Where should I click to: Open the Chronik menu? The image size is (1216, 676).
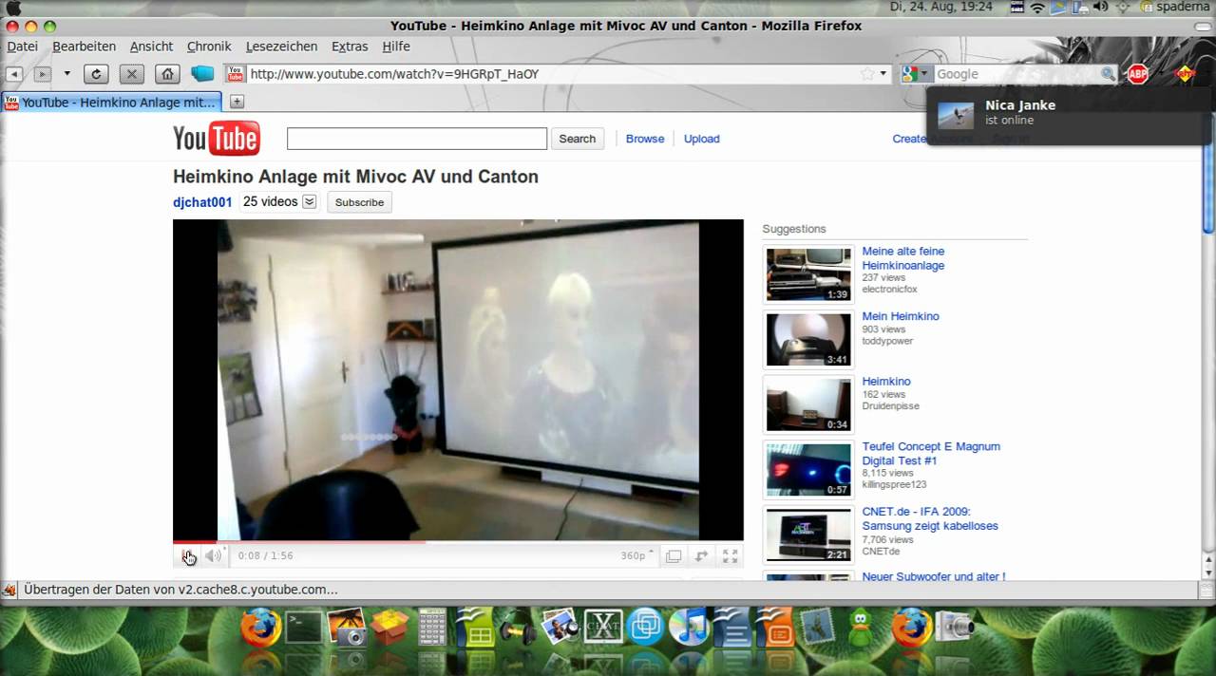(x=209, y=47)
